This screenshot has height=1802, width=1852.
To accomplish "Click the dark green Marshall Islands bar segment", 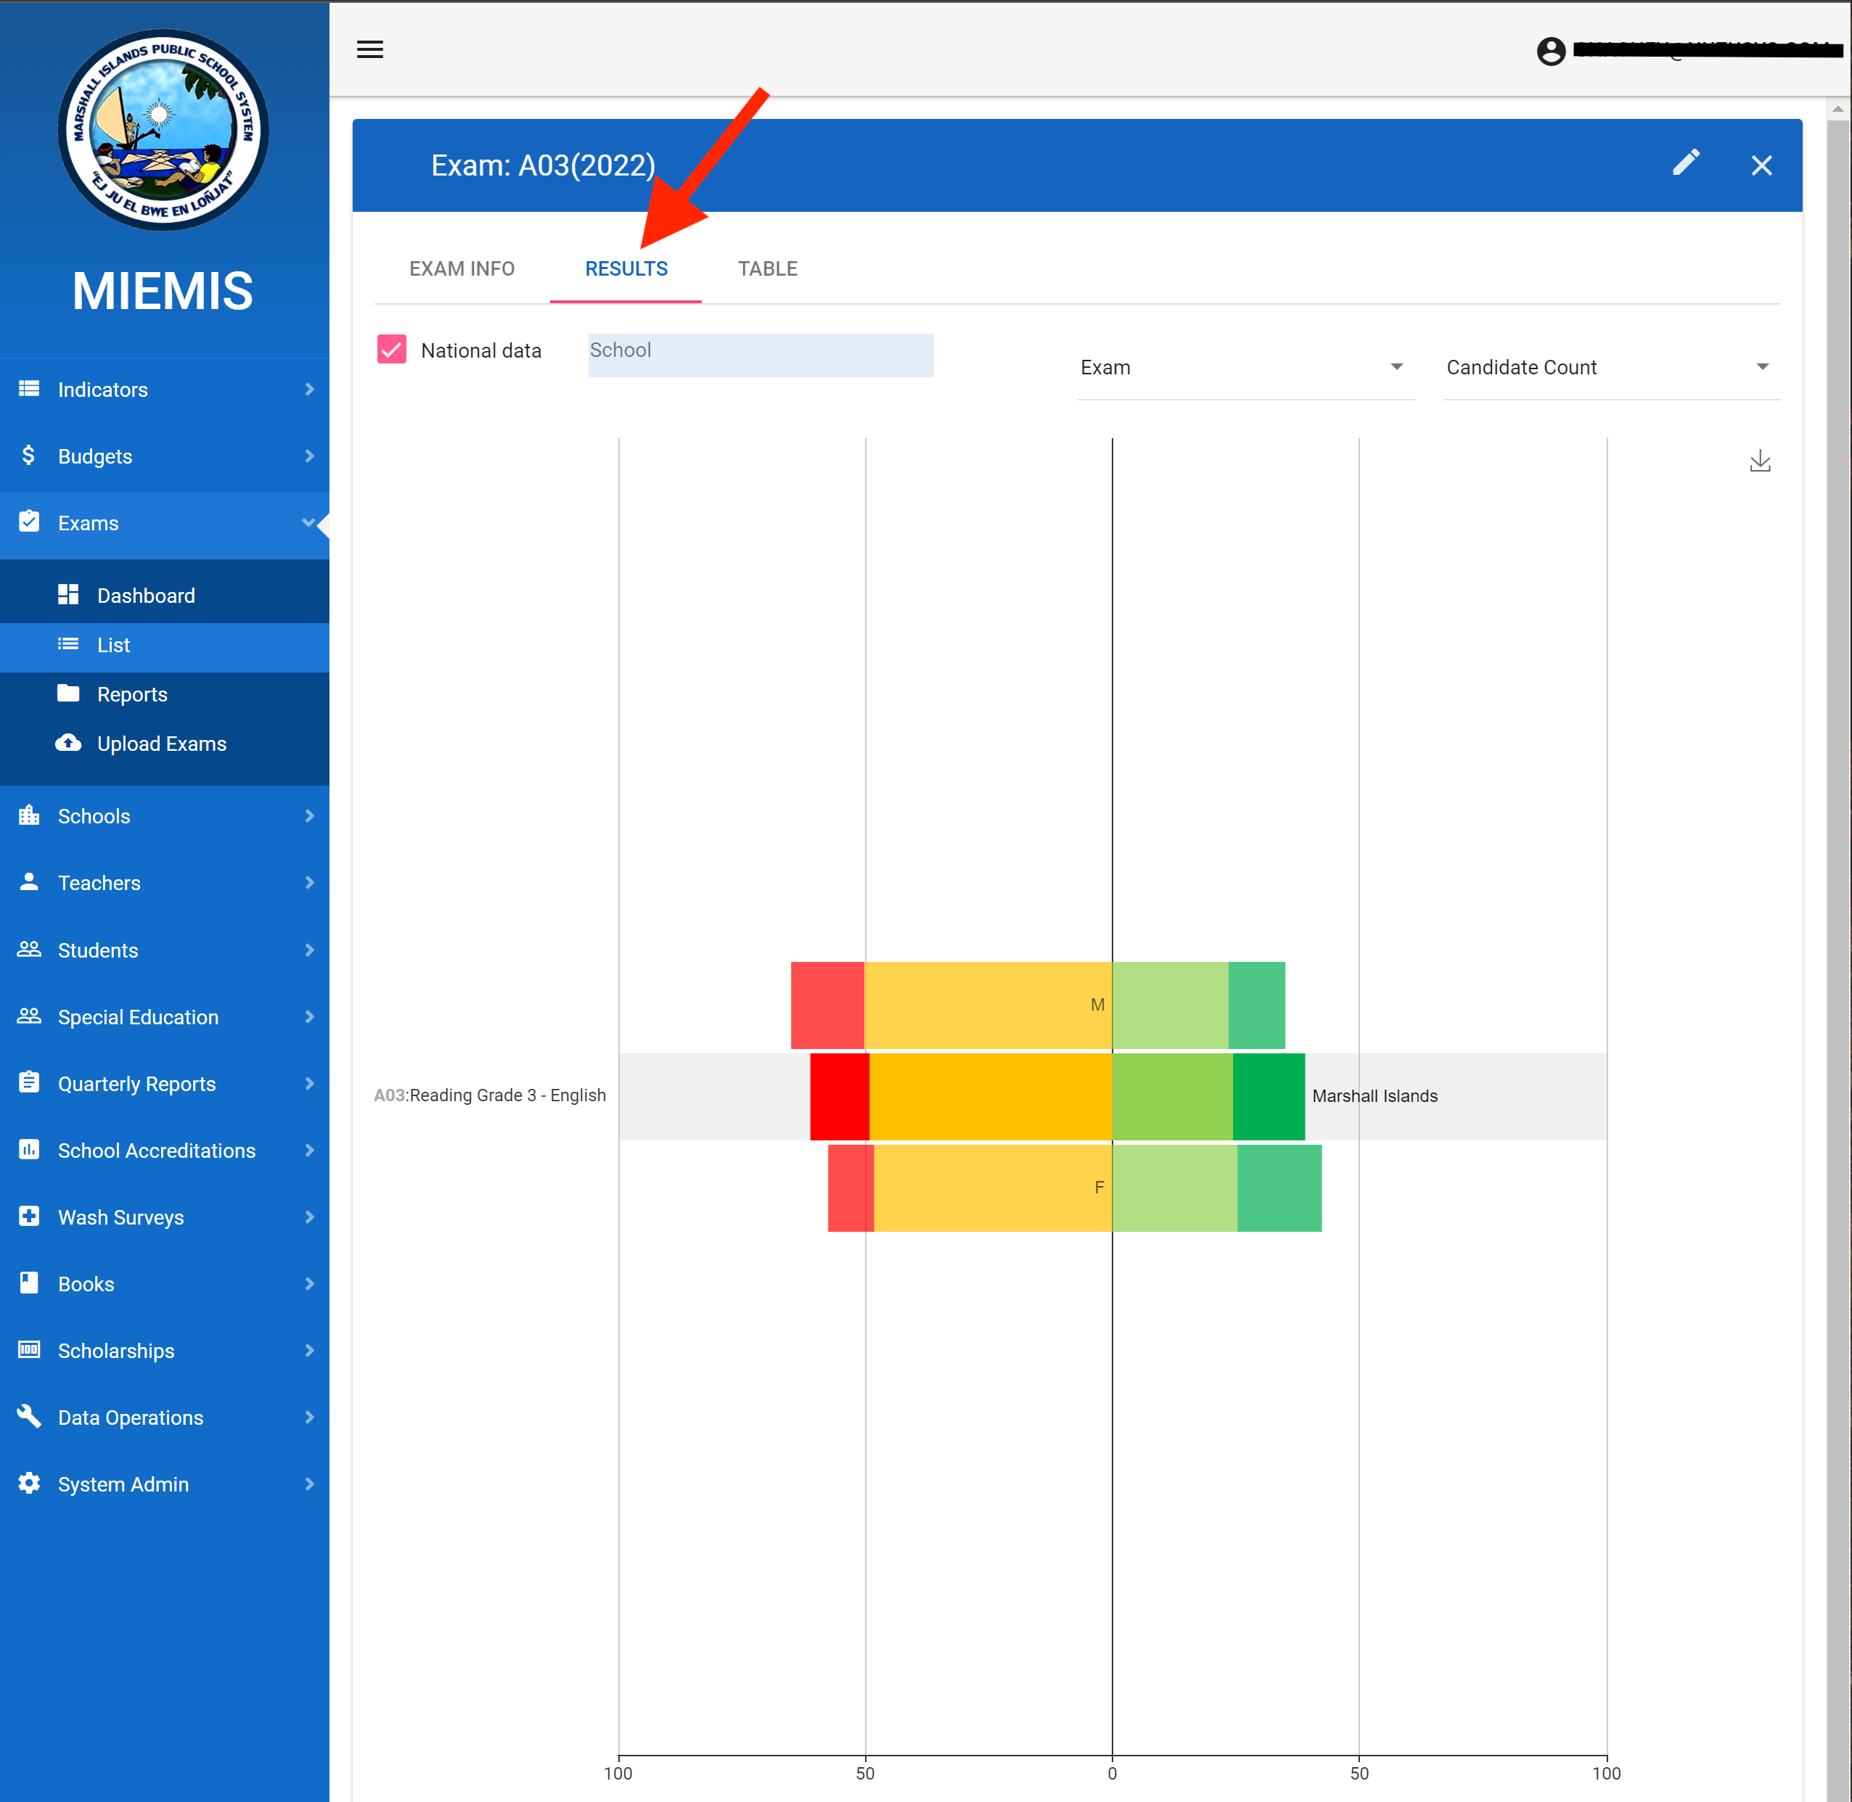I will [x=1268, y=1096].
